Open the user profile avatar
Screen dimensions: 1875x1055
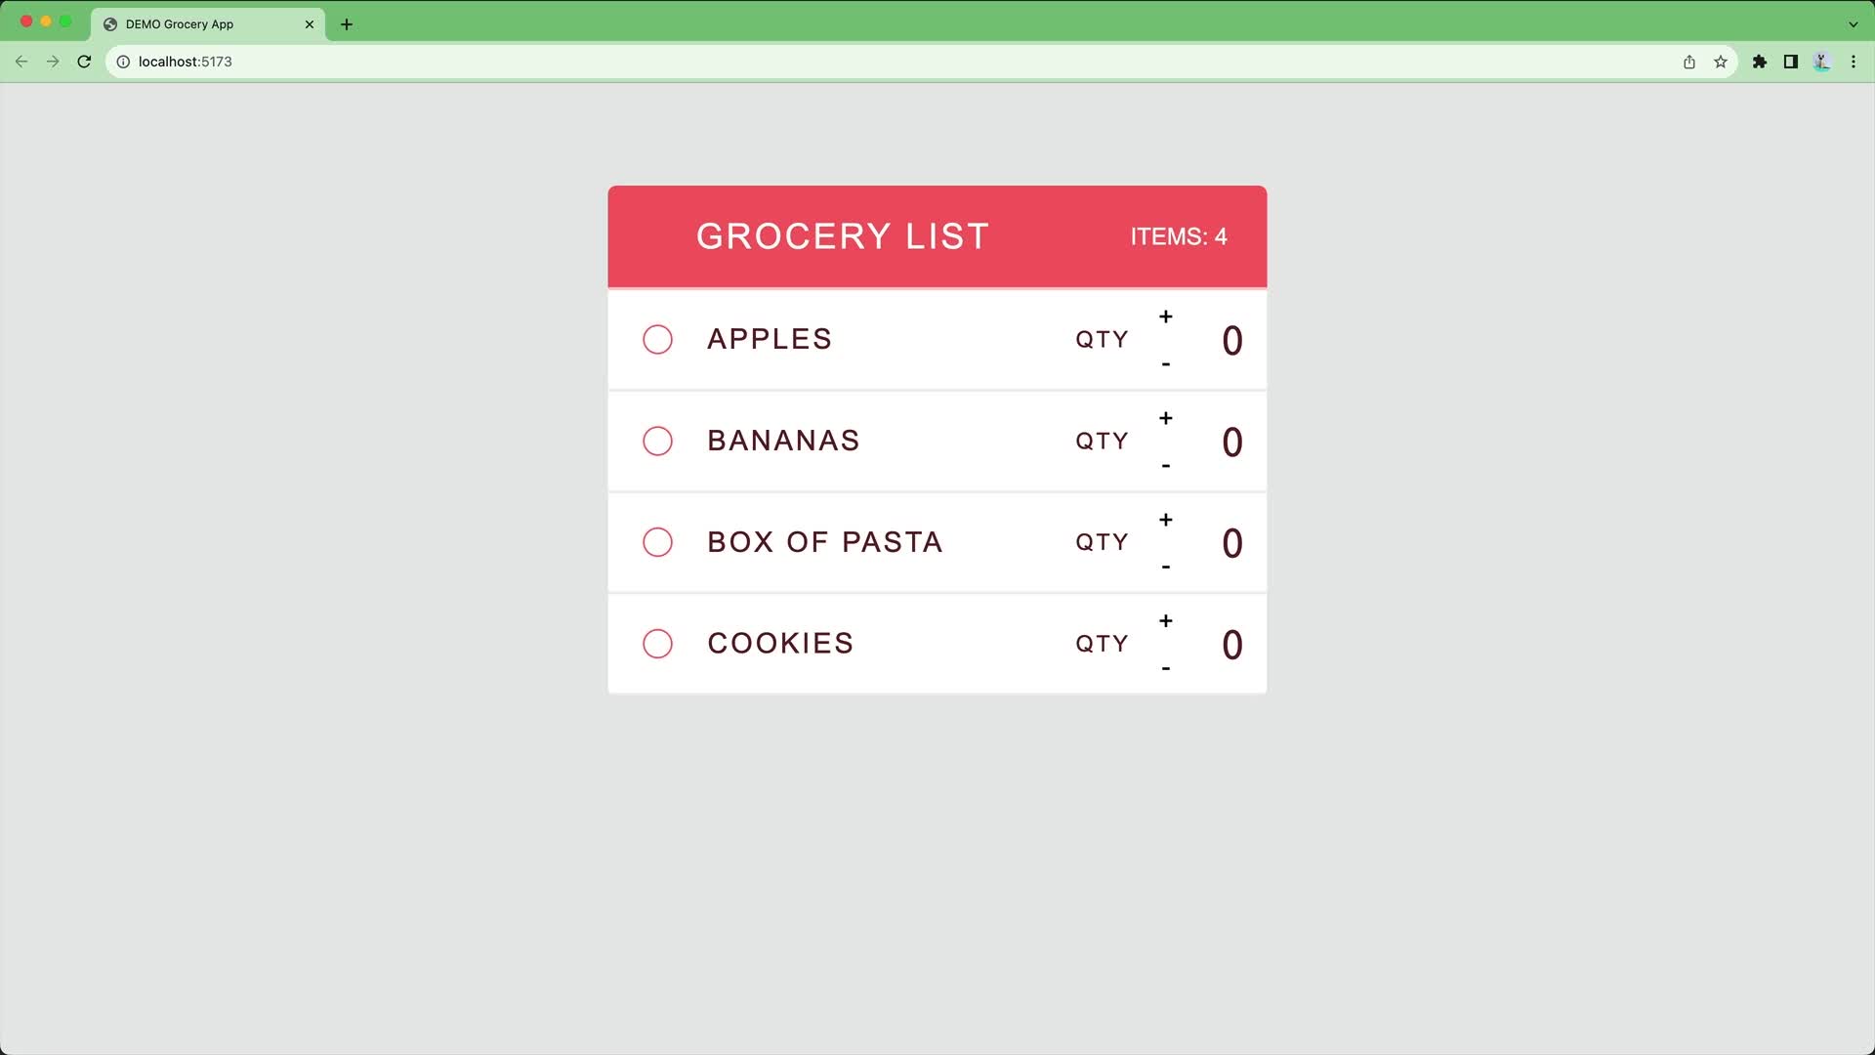click(1822, 62)
